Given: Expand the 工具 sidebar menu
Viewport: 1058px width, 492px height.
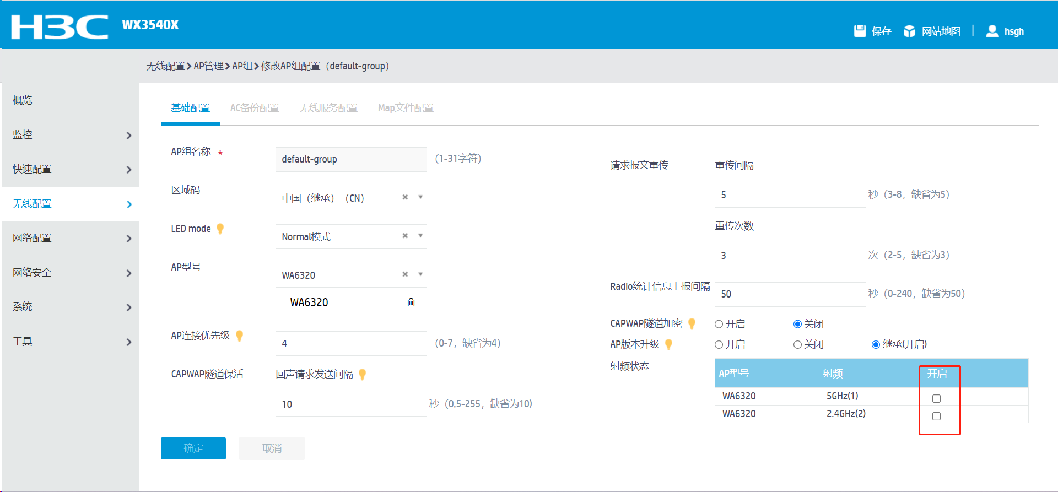Looking at the screenshot, I should [x=71, y=342].
